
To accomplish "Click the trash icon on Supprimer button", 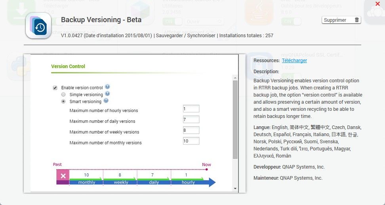I will 356,20.
